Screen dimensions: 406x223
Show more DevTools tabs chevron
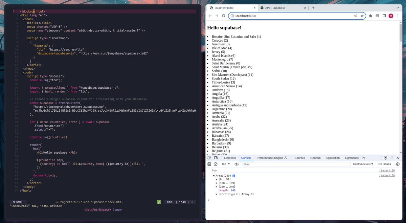tap(364, 158)
